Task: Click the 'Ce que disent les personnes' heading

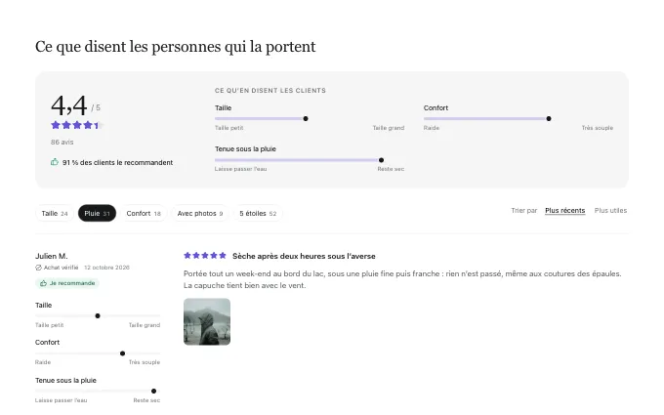Action: pos(176,47)
